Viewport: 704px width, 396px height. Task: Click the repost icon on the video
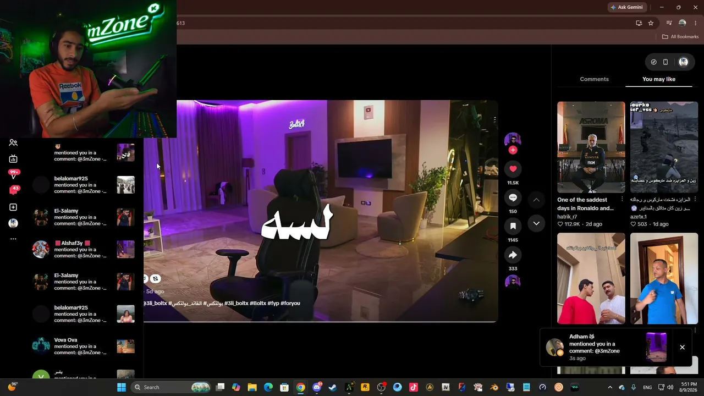[156, 279]
